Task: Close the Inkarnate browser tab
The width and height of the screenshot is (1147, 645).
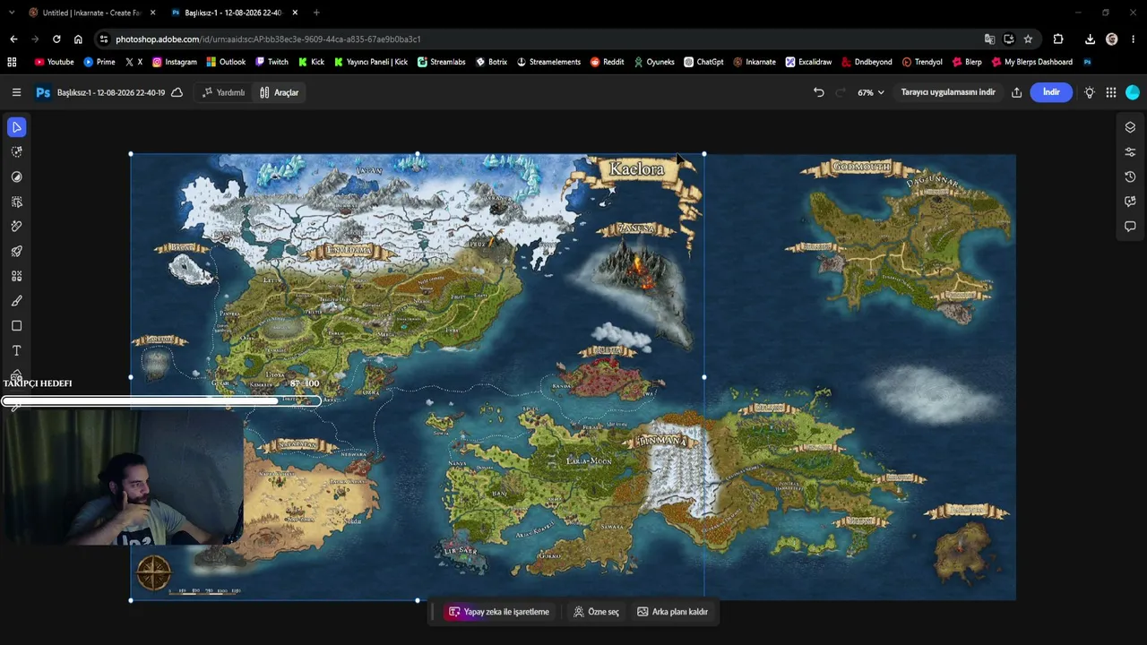Action: [152, 13]
